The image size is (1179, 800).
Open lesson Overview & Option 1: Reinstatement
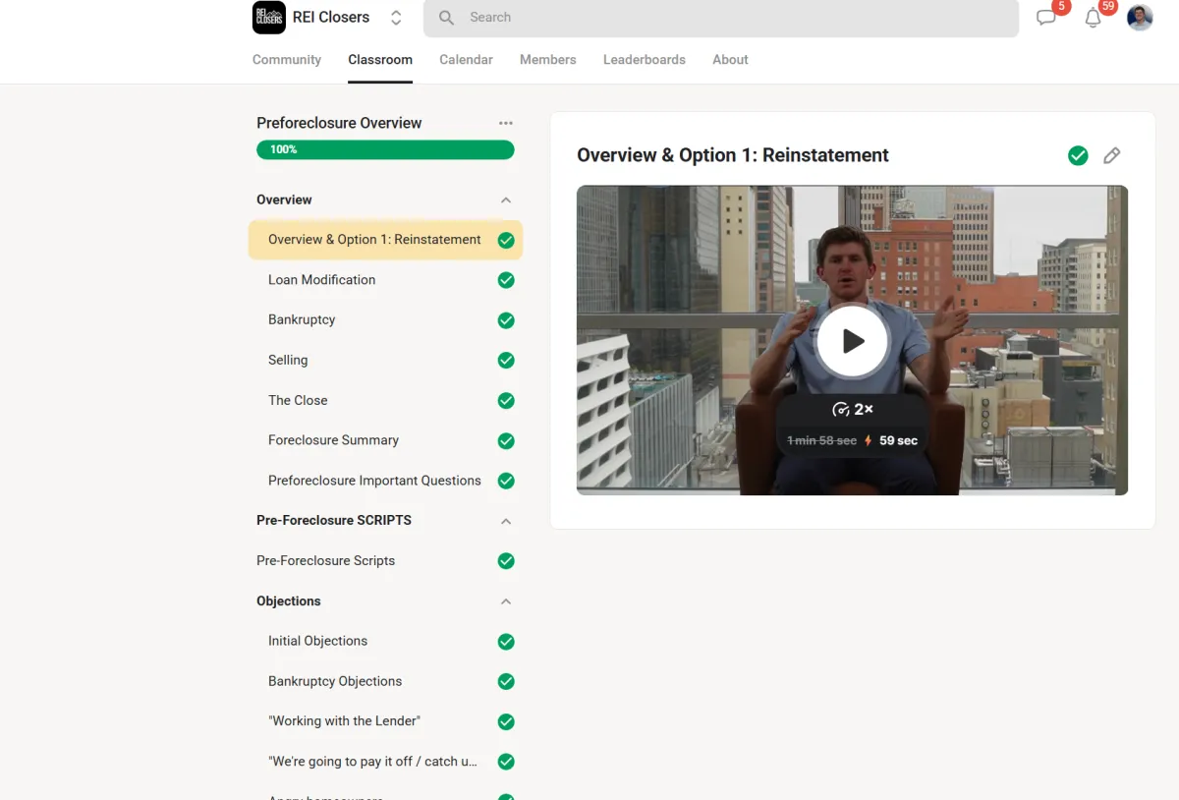374,240
